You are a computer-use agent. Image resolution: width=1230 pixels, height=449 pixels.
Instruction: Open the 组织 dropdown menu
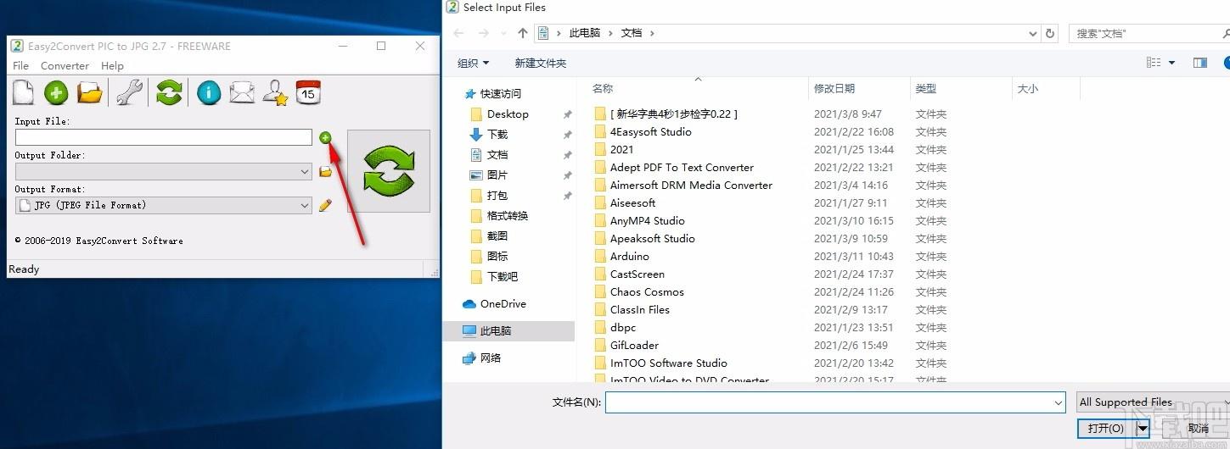click(473, 63)
